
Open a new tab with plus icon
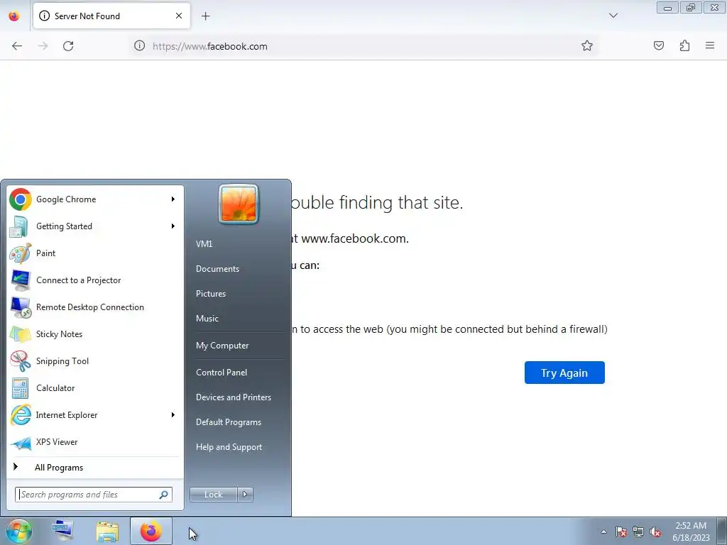coord(205,16)
